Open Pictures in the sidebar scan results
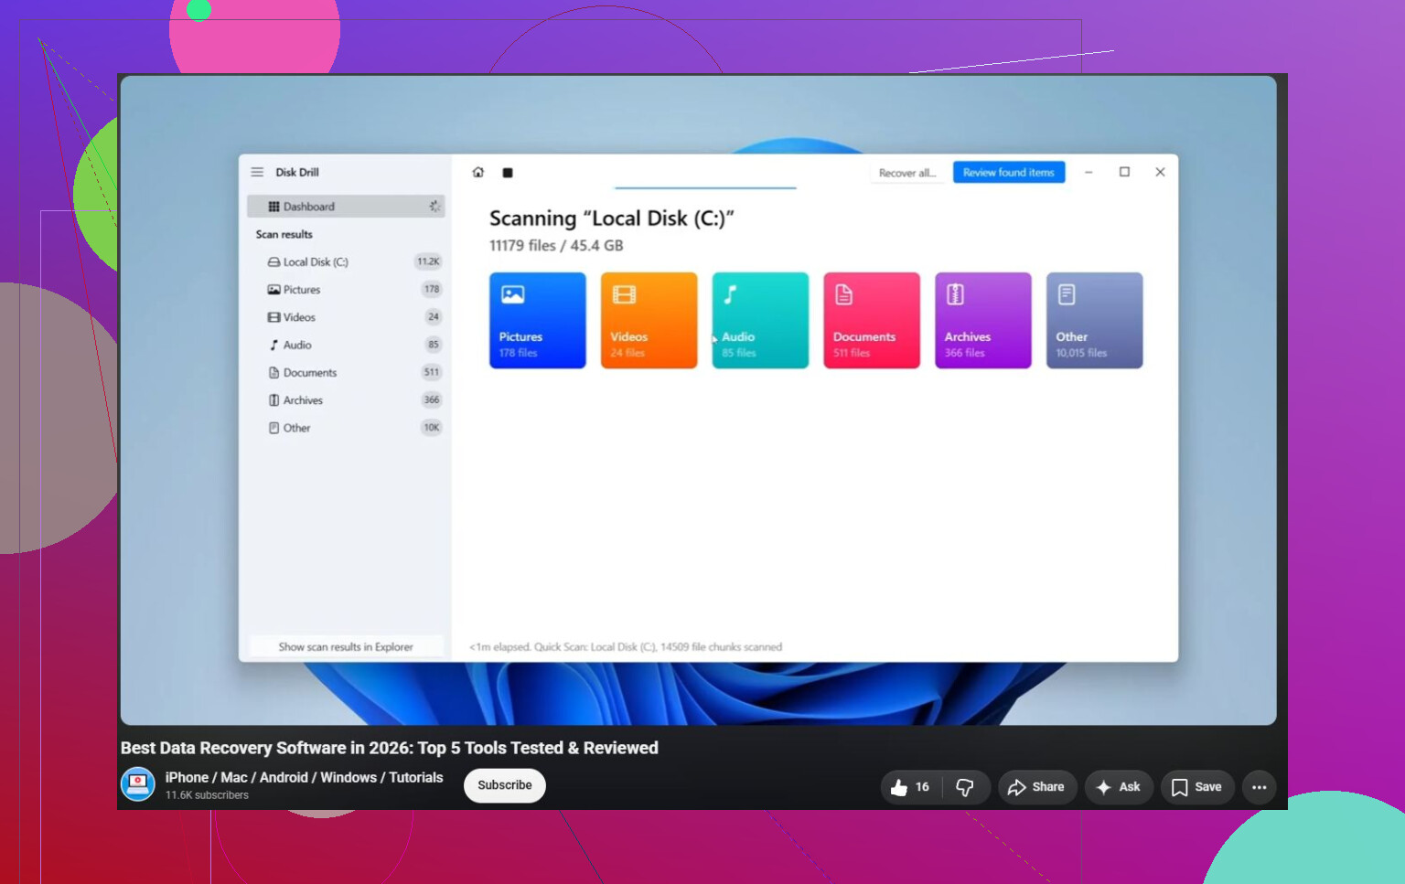1405x884 pixels. pyautogui.click(x=346, y=290)
